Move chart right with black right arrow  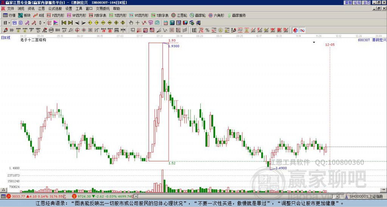[84, 23]
